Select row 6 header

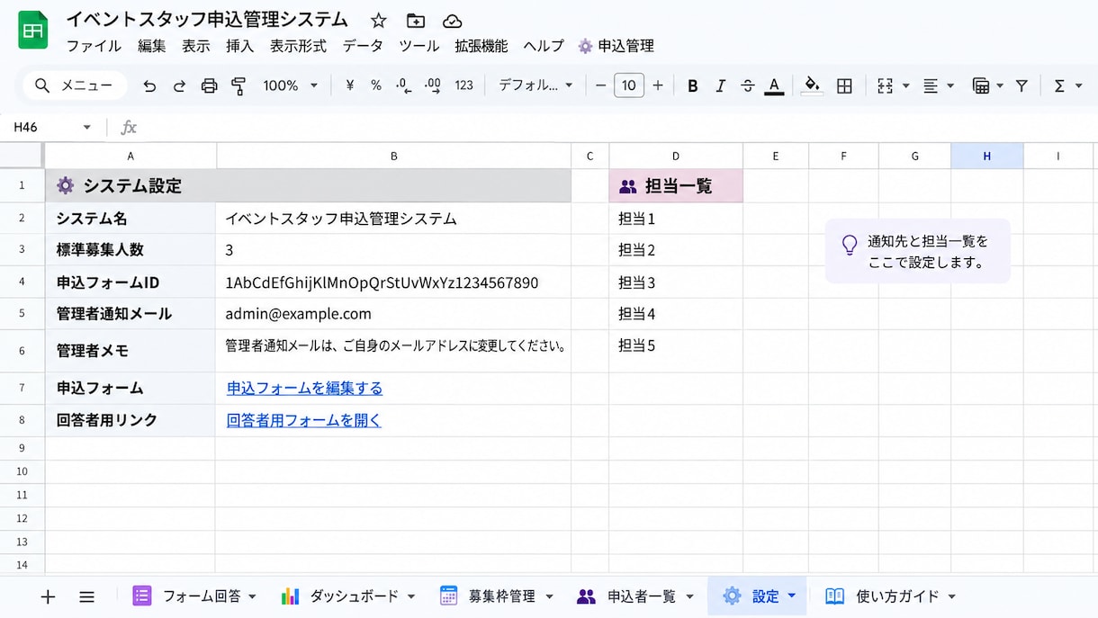click(x=22, y=351)
